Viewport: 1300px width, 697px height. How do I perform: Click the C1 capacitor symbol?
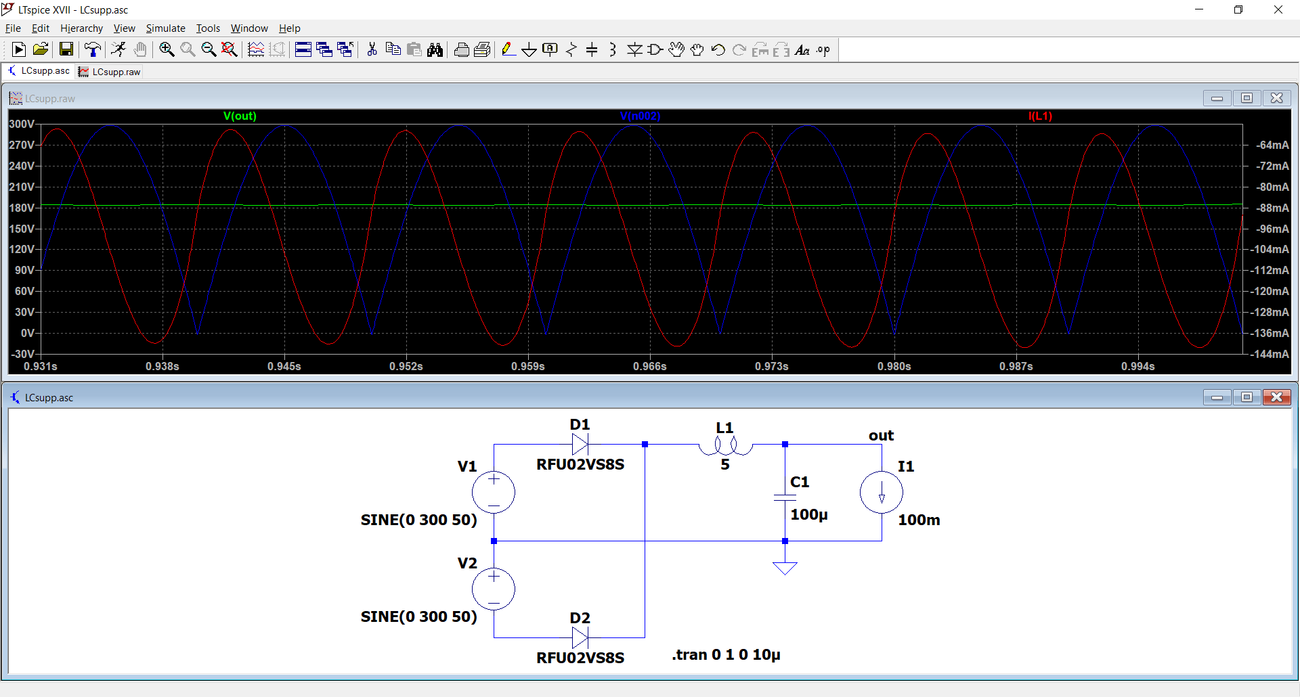pyautogui.click(x=785, y=497)
